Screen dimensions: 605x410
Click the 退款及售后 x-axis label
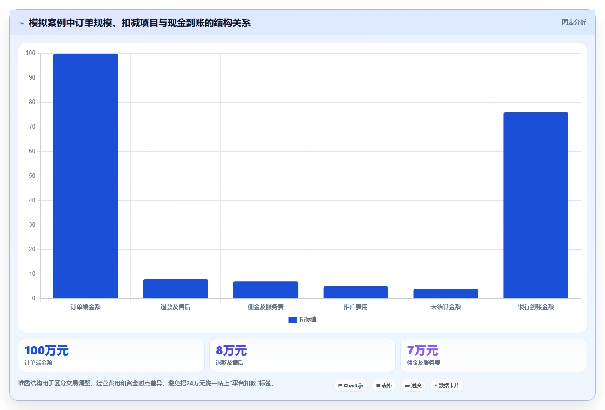[176, 307]
